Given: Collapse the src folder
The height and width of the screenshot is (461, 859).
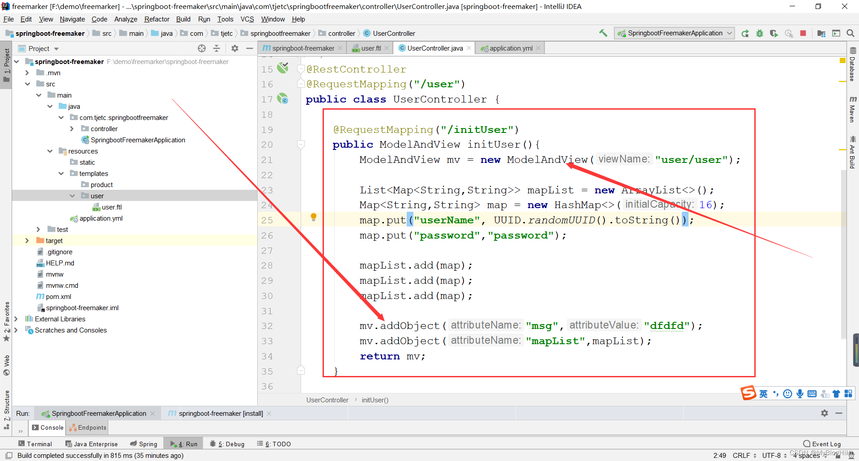Looking at the screenshot, I should tap(28, 84).
